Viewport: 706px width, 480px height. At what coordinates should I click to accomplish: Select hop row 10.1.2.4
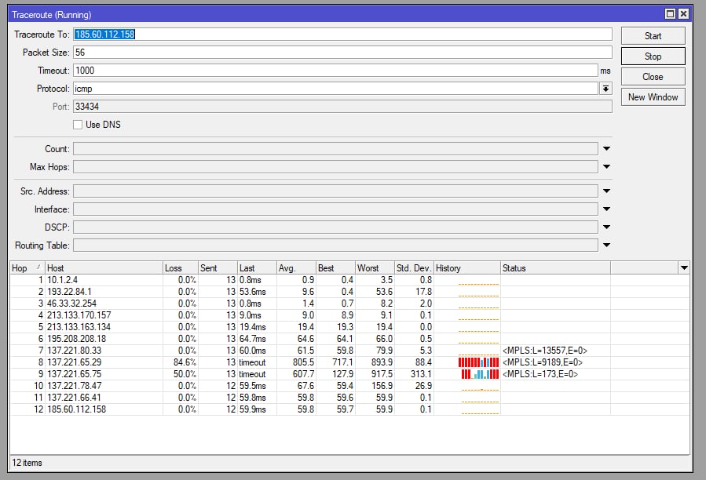coord(349,280)
